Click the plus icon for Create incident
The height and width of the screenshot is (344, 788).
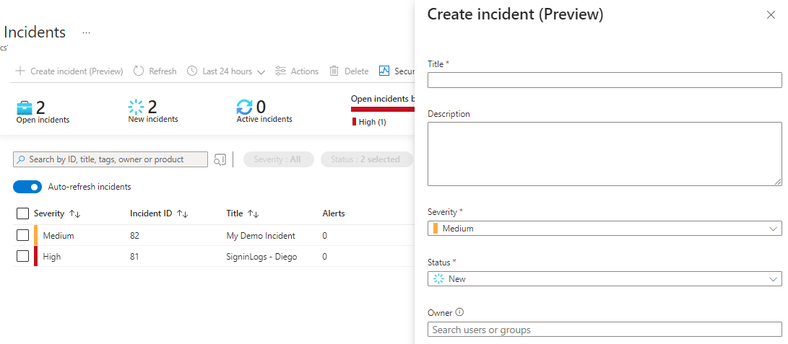[20, 71]
